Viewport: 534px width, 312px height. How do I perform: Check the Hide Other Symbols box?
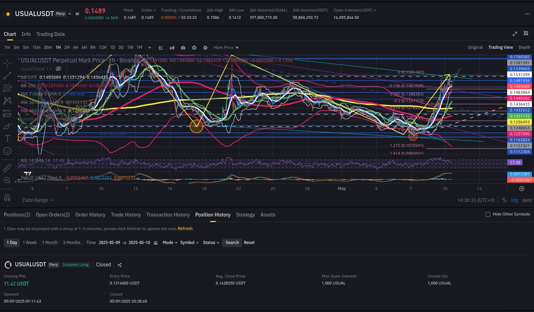pos(488,214)
